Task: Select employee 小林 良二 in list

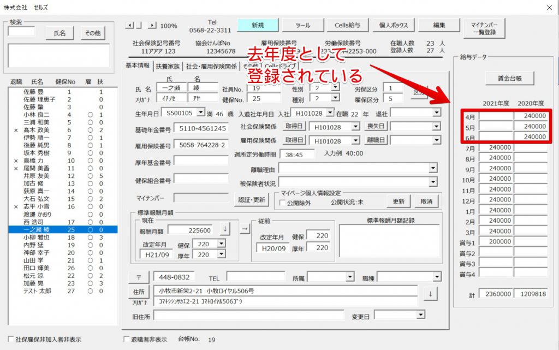Action: click(63, 115)
